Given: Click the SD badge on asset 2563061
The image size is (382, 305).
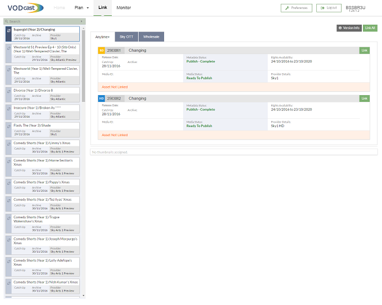Looking at the screenshot, I should coord(101,51).
